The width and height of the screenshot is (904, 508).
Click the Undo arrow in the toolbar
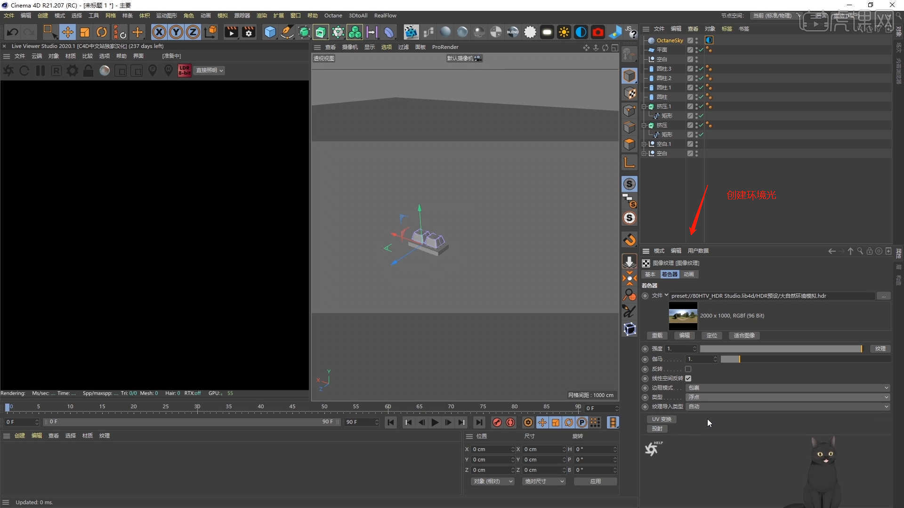coord(13,32)
